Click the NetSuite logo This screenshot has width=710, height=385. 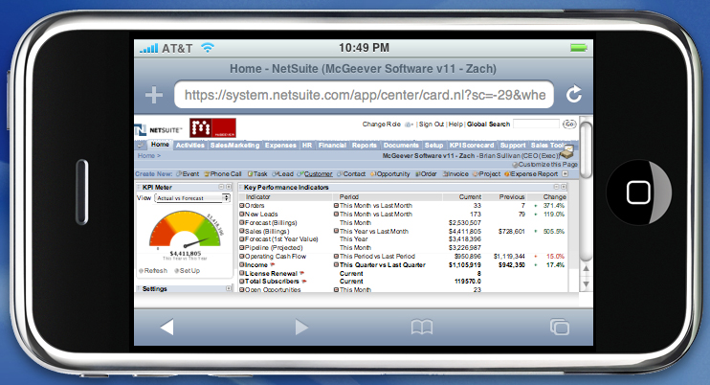pyautogui.click(x=158, y=130)
